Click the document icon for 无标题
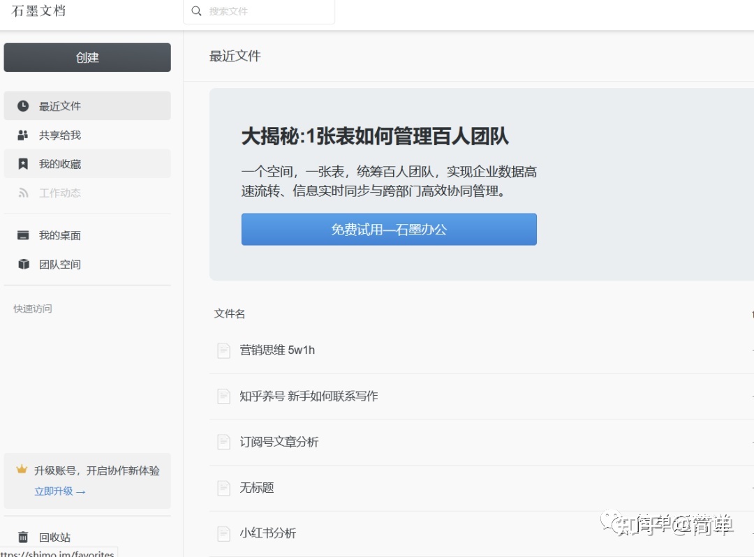Screen dimensions: 754x557 [223, 489]
